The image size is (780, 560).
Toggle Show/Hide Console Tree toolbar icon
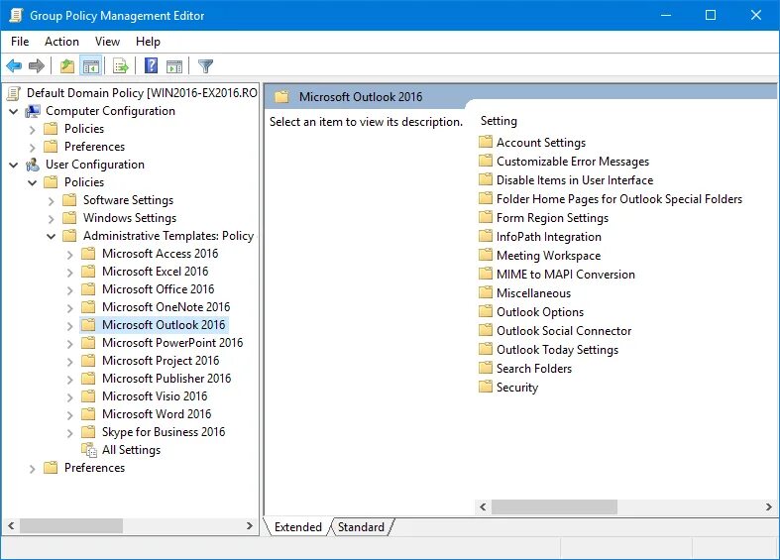91,65
